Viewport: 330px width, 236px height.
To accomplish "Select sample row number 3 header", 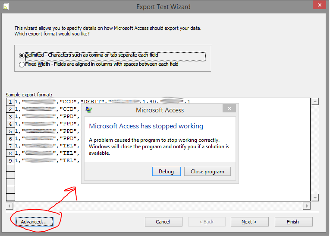I will click(10, 117).
